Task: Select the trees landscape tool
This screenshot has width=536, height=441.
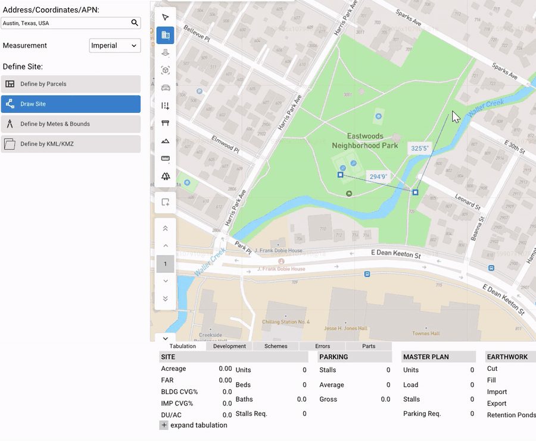Action: 166,177
